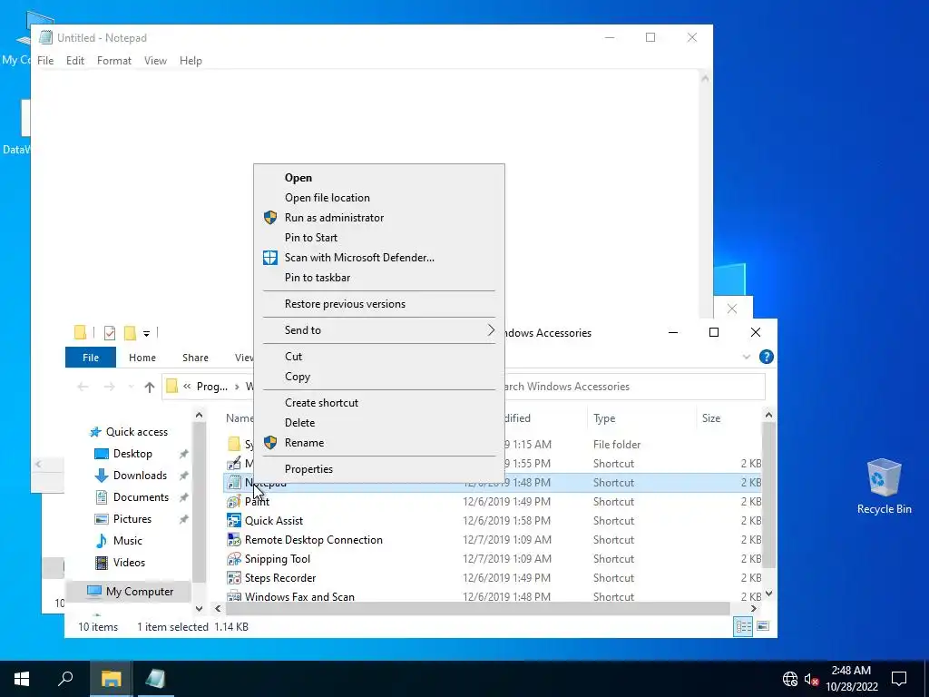Click Delete in the context menu
The width and height of the screenshot is (929, 697).
[x=299, y=423]
